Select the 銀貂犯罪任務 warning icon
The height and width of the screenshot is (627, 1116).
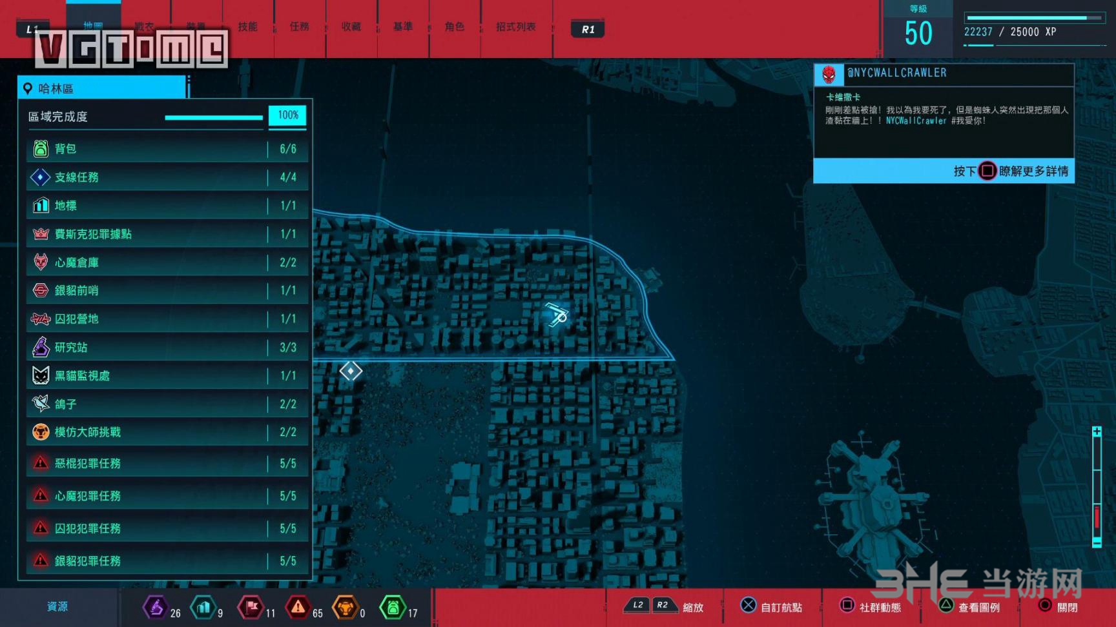click(x=41, y=561)
